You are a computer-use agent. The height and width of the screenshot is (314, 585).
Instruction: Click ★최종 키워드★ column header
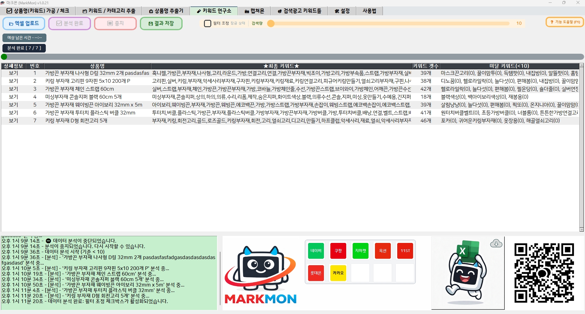point(281,66)
